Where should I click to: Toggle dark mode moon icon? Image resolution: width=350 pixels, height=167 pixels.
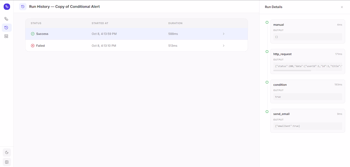(x=7, y=152)
